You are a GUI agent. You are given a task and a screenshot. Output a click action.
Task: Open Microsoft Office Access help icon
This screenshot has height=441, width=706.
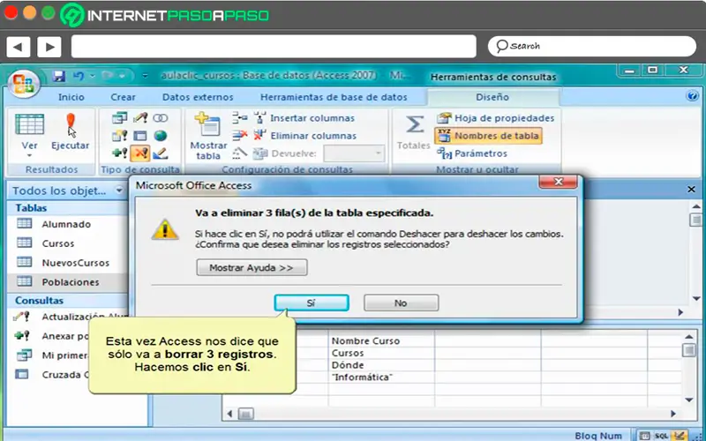693,96
